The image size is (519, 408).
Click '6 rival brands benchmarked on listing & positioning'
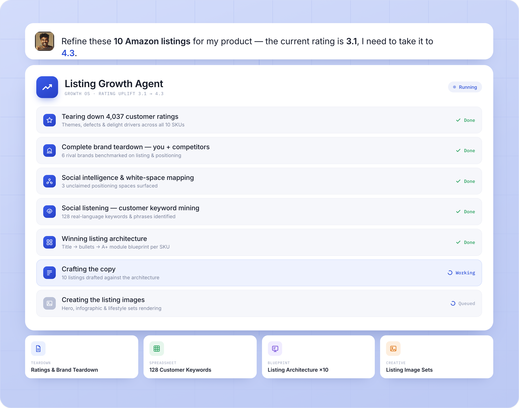click(121, 155)
